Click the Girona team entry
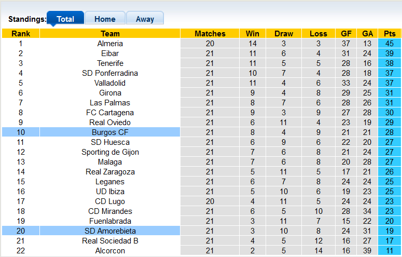Image resolution: width=402 pixels, height=257 pixels. tap(110, 93)
